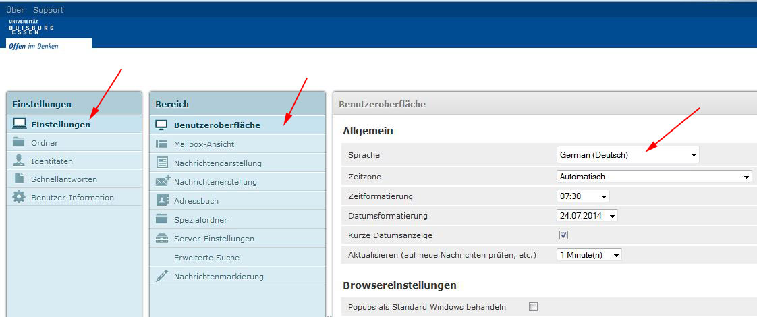Click the monitor icon beside Einstellungen

(19, 124)
